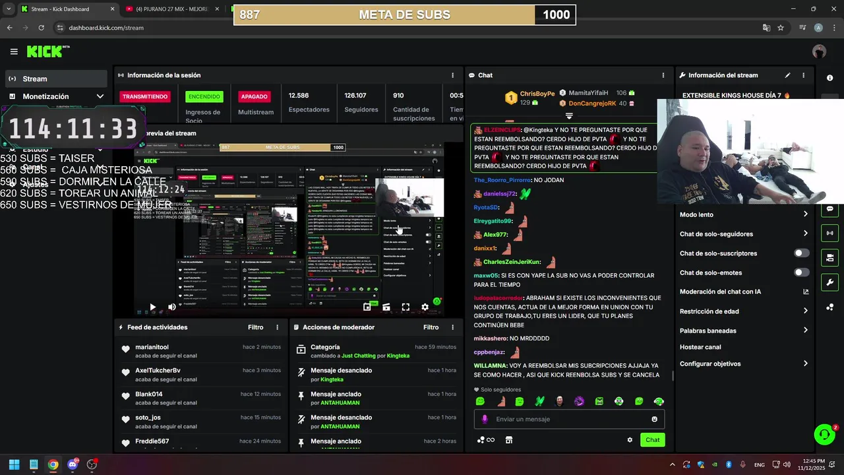
Task: Toggle Chat de solo-emotes switch
Action: (801, 272)
